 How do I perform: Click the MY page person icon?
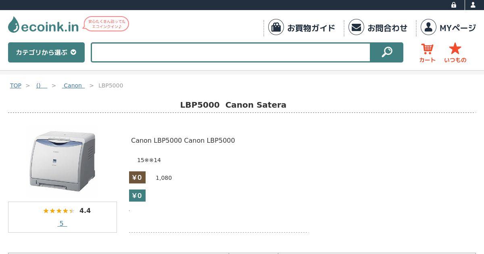(x=428, y=27)
